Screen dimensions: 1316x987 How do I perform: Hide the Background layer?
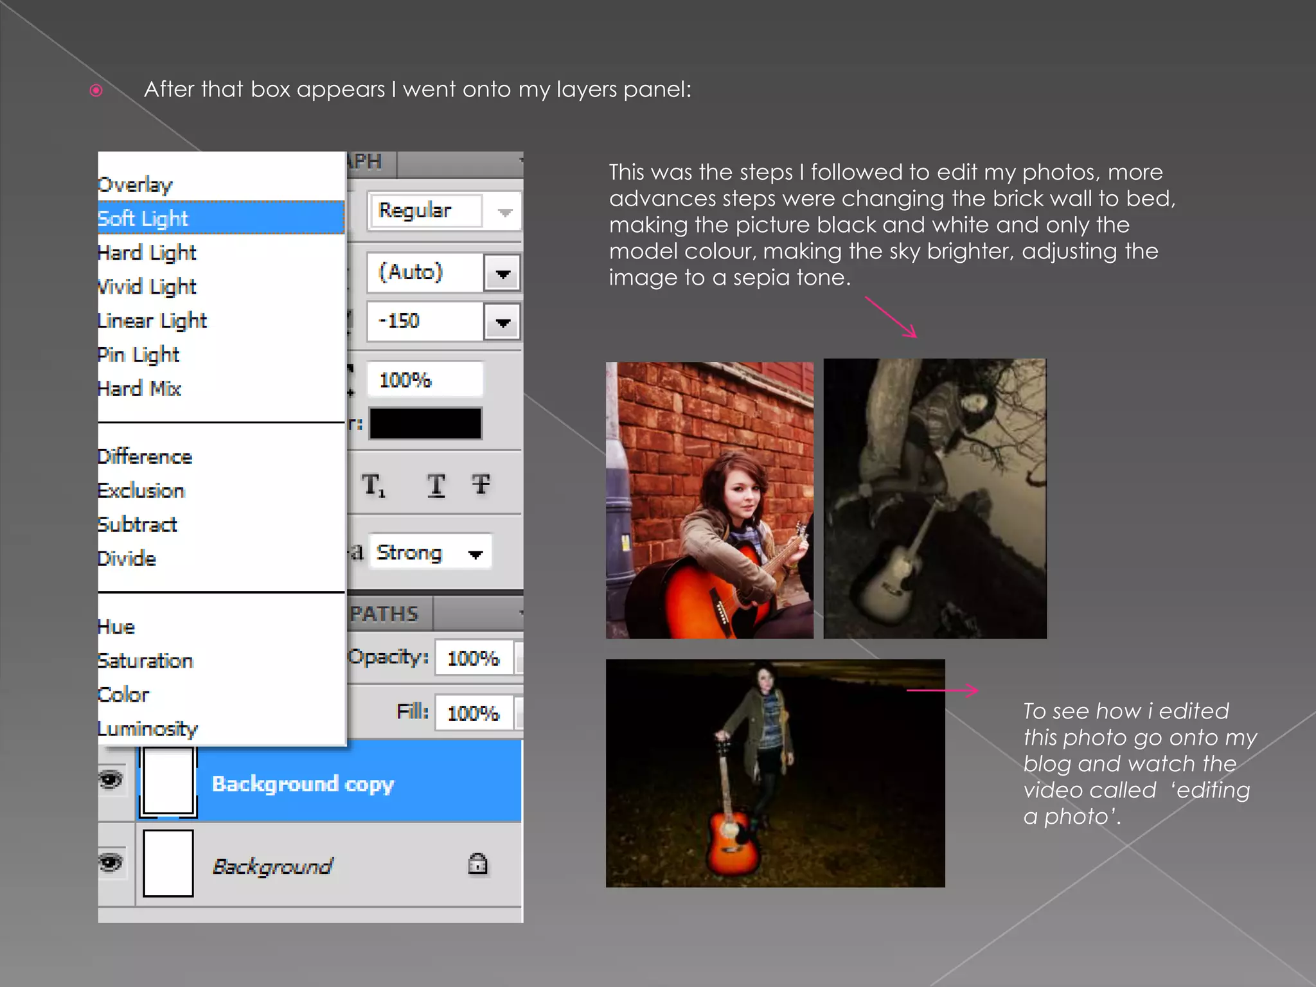pos(111,862)
